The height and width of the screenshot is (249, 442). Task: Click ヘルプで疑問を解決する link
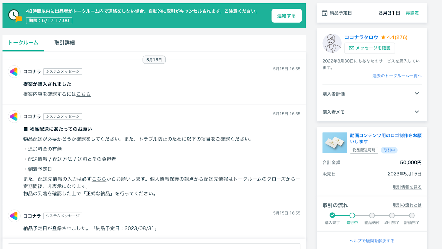point(372,241)
